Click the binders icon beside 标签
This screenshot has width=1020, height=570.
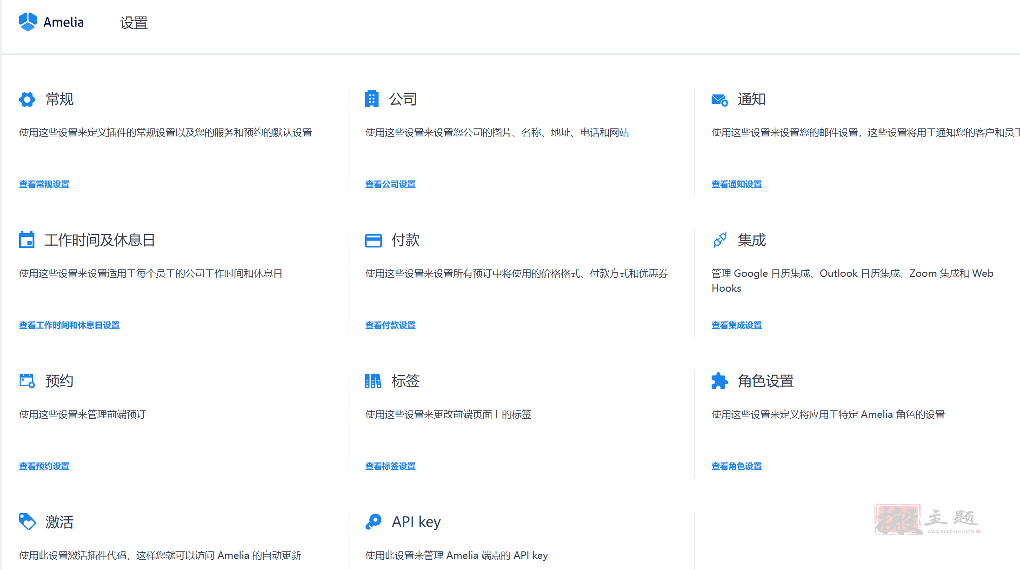[373, 381]
